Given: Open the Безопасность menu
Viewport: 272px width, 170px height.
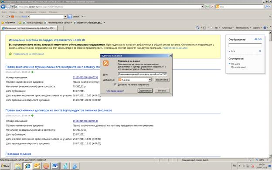Looking at the screenshot, I should tap(243, 28).
